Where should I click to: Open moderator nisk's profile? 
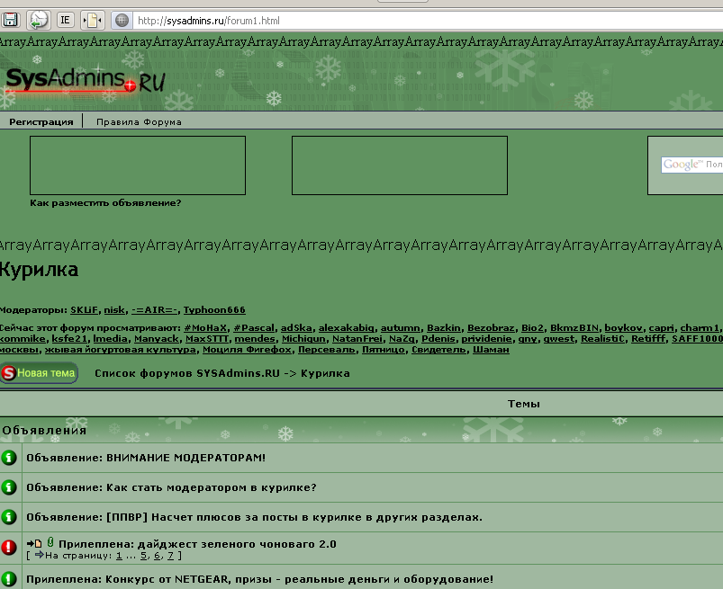(114, 310)
